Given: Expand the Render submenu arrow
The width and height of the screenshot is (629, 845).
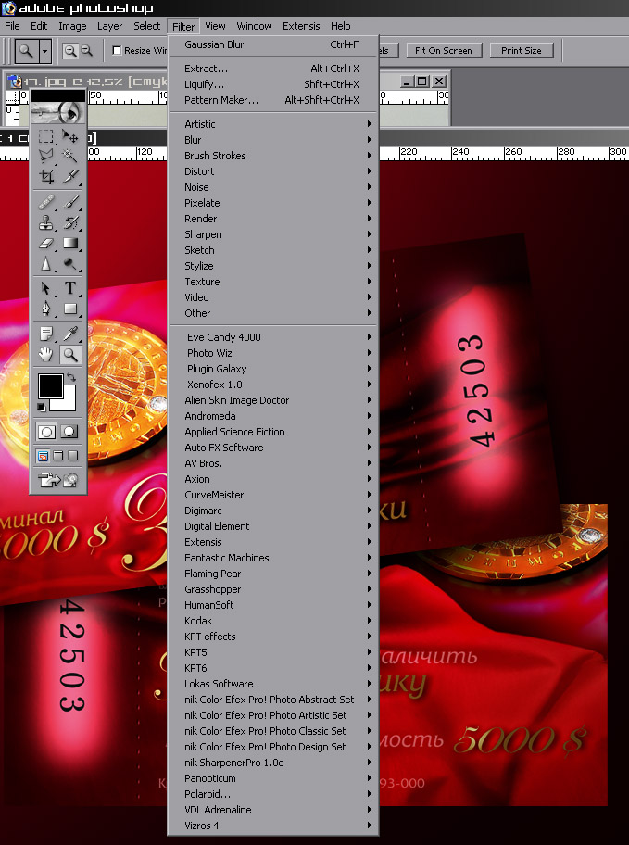Looking at the screenshot, I should 370,219.
